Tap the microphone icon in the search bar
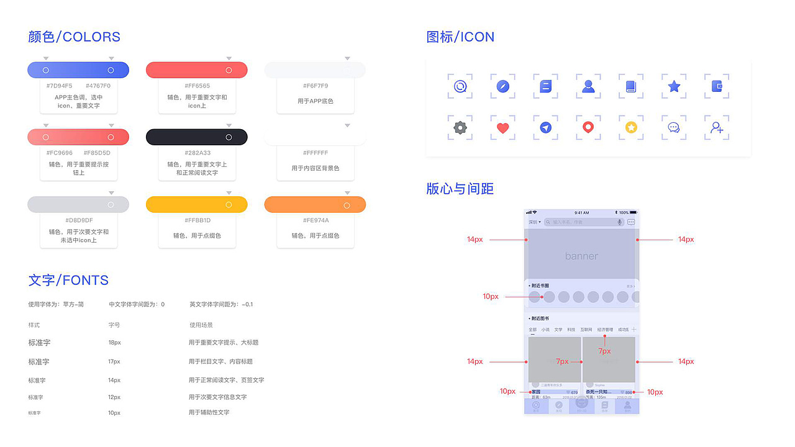 pos(620,222)
